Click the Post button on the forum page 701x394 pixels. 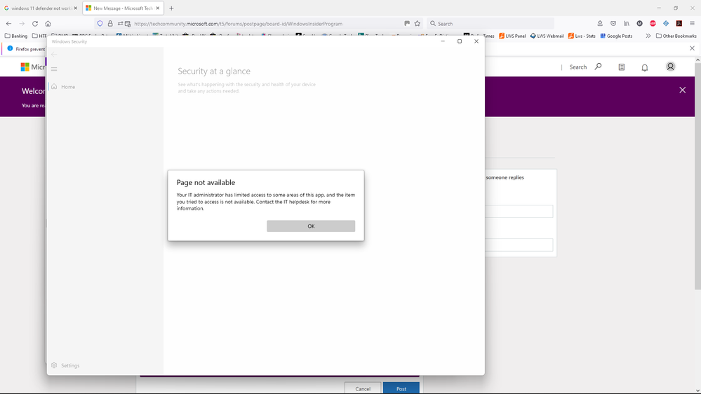pyautogui.click(x=401, y=388)
